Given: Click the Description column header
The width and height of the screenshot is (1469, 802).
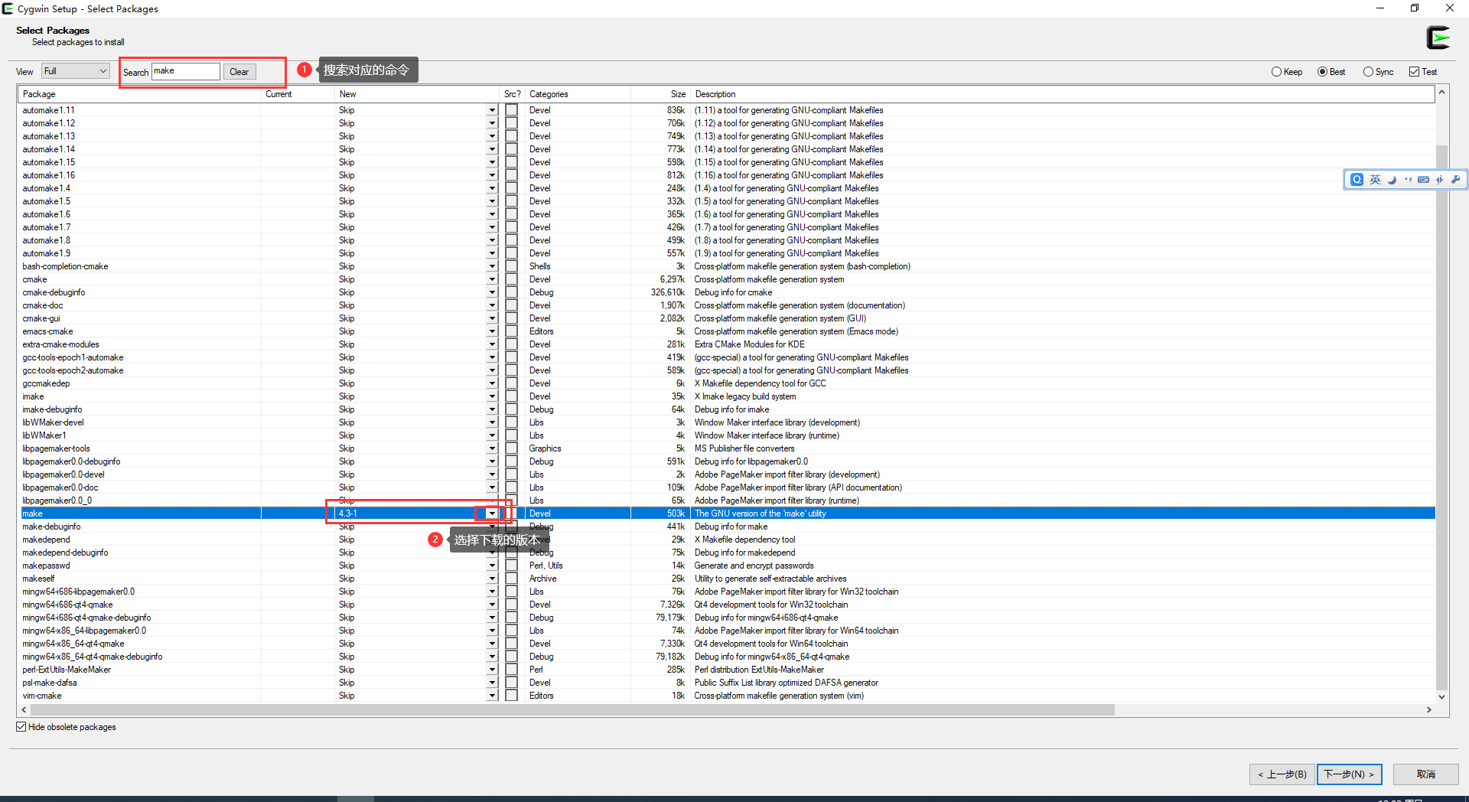Looking at the screenshot, I should point(1062,94).
